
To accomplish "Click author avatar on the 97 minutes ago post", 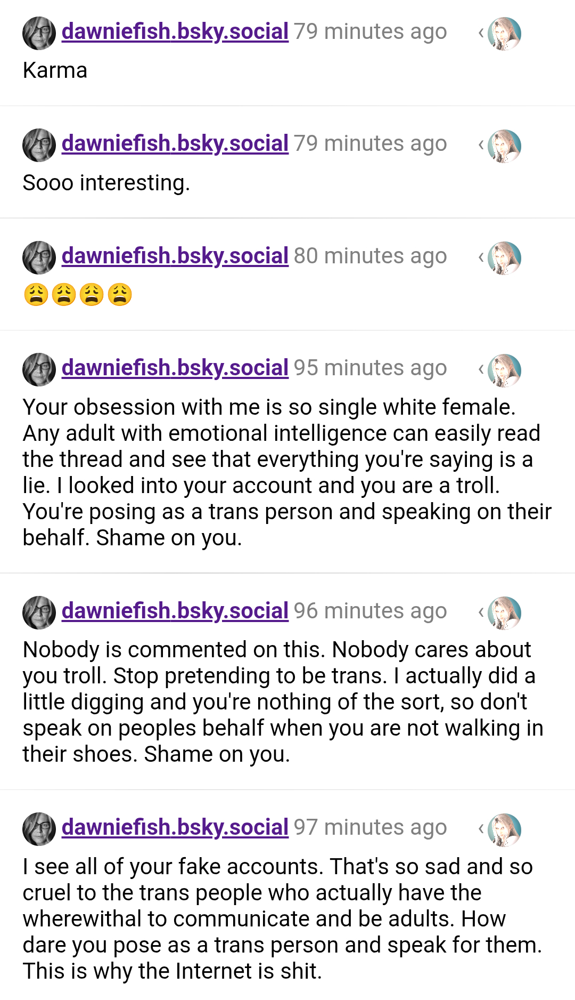I will 39,829.
